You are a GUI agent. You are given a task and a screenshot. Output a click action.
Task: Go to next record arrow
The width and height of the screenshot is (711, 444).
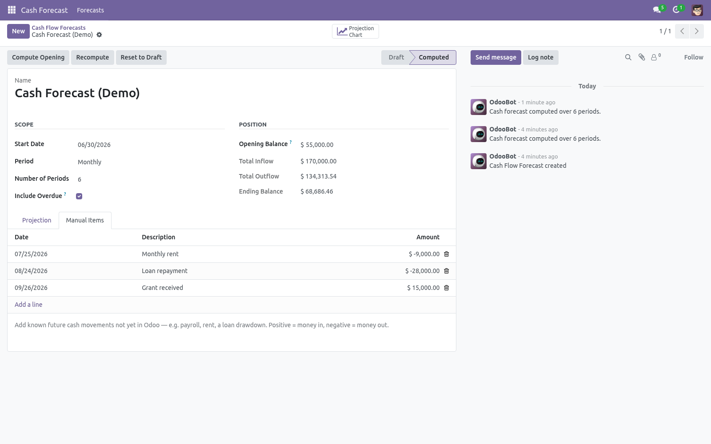[696, 31]
